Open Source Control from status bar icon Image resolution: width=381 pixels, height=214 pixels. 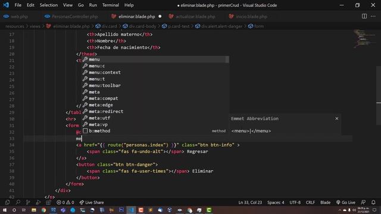28,202
